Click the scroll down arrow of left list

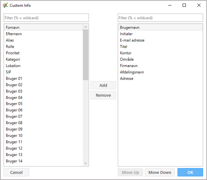point(85,163)
